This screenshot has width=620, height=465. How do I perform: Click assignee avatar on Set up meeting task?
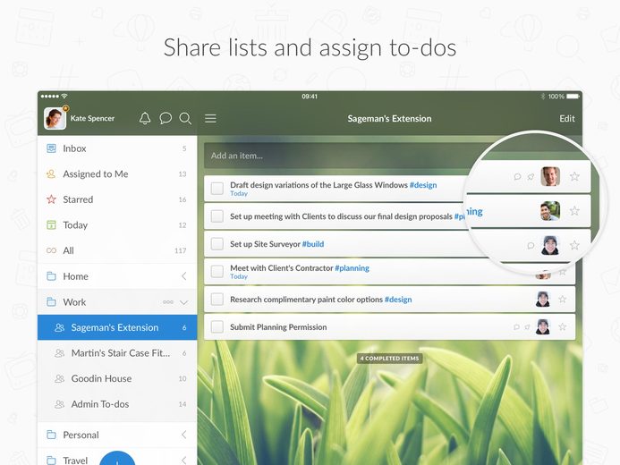tap(550, 210)
